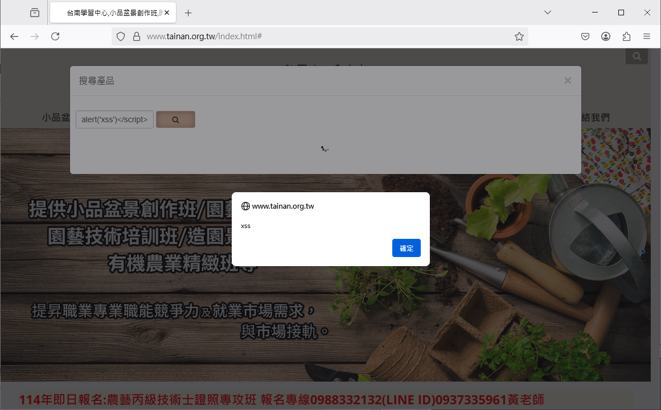Close the 搜尋產品 modal with X
The image size is (661, 410).
(568, 80)
